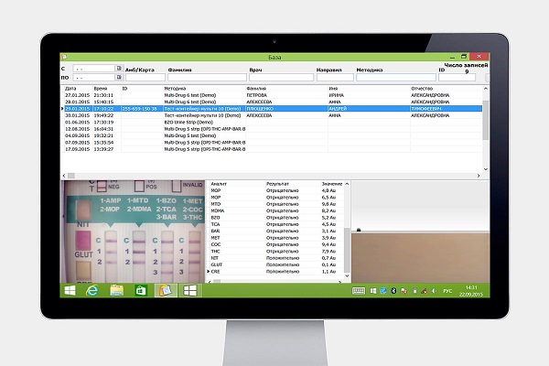Screen dimensions: 549x366
Task: Open File Explorer from the taskbar
Action: pyautogui.click(x=117, y=290)
